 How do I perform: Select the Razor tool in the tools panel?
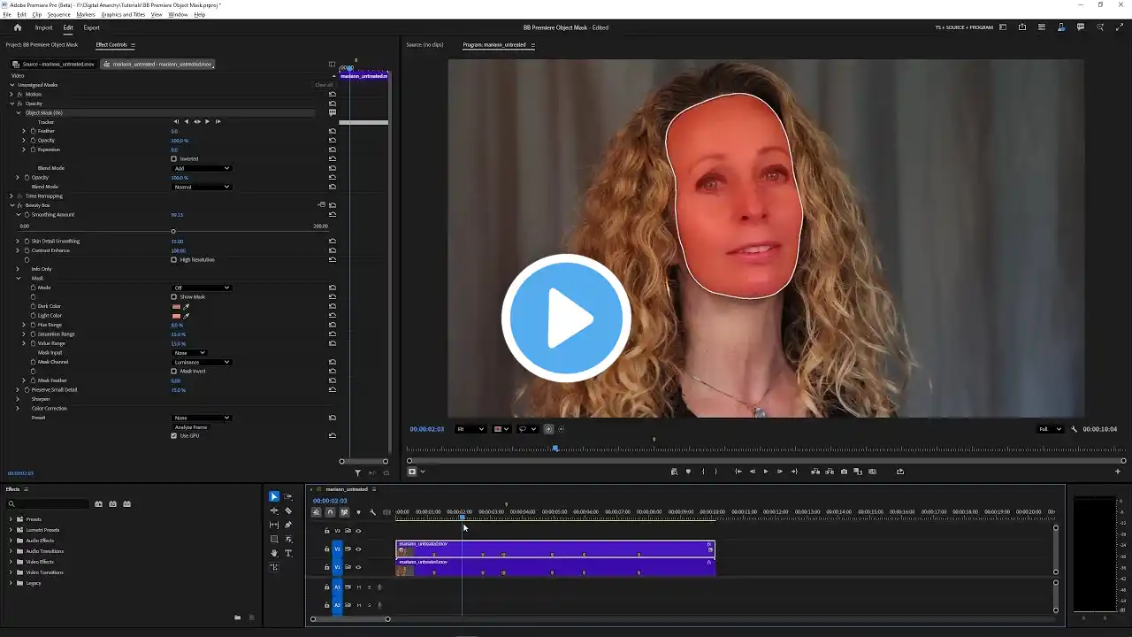[288, 510]
